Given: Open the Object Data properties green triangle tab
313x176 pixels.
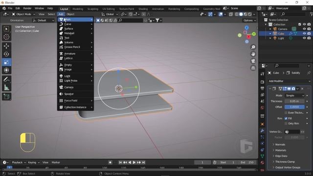Looking at the screenshot, I should 262,156.
